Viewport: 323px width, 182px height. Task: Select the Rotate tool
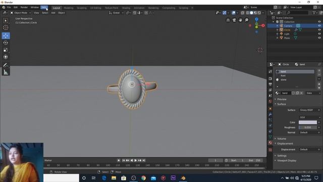point(6,42)
